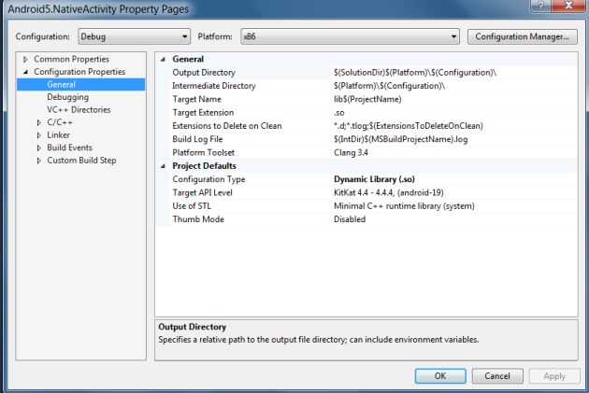Click the Intermediate Directory property label
Viewport: 589px width, 393px height.
pos(214,86)
